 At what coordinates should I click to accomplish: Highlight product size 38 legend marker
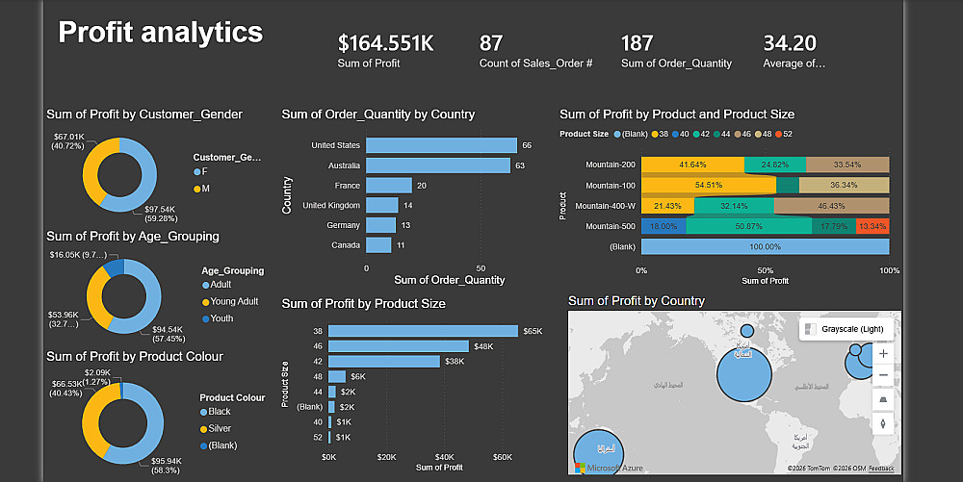(x=655, y=135)
